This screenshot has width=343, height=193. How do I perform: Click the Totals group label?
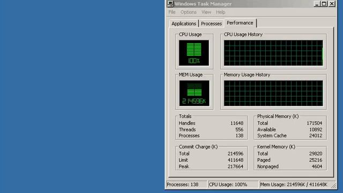pyautogui.click(x=185, y=116)
